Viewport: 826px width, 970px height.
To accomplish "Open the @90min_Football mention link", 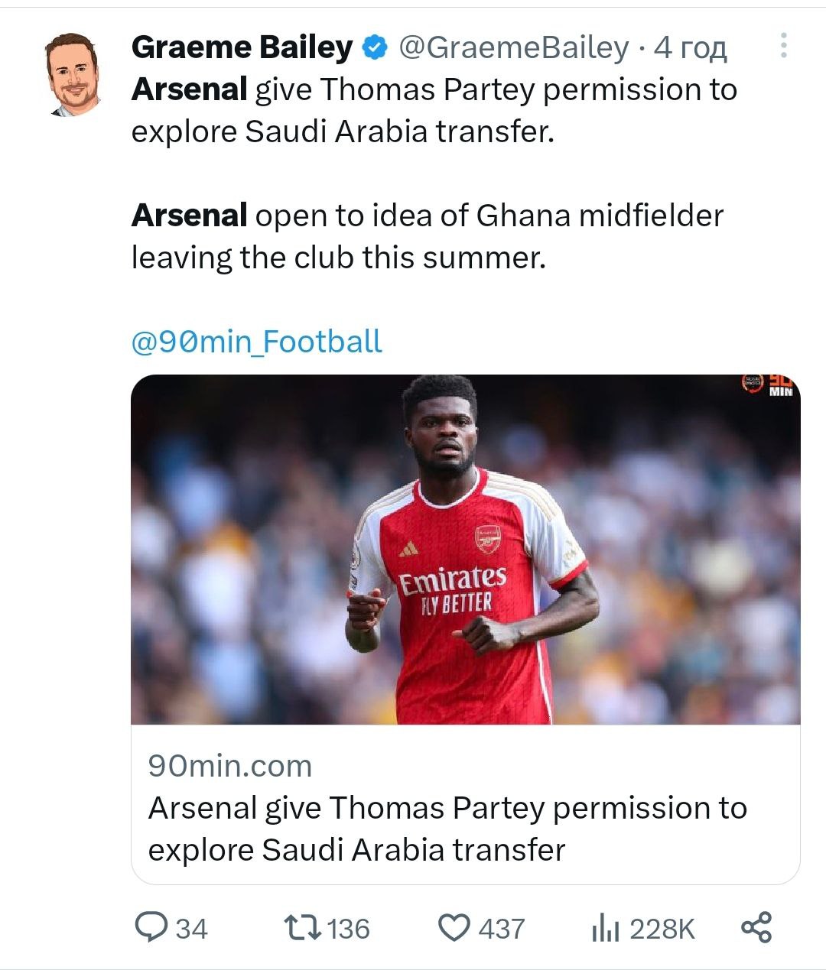I will tap(256, 341).
